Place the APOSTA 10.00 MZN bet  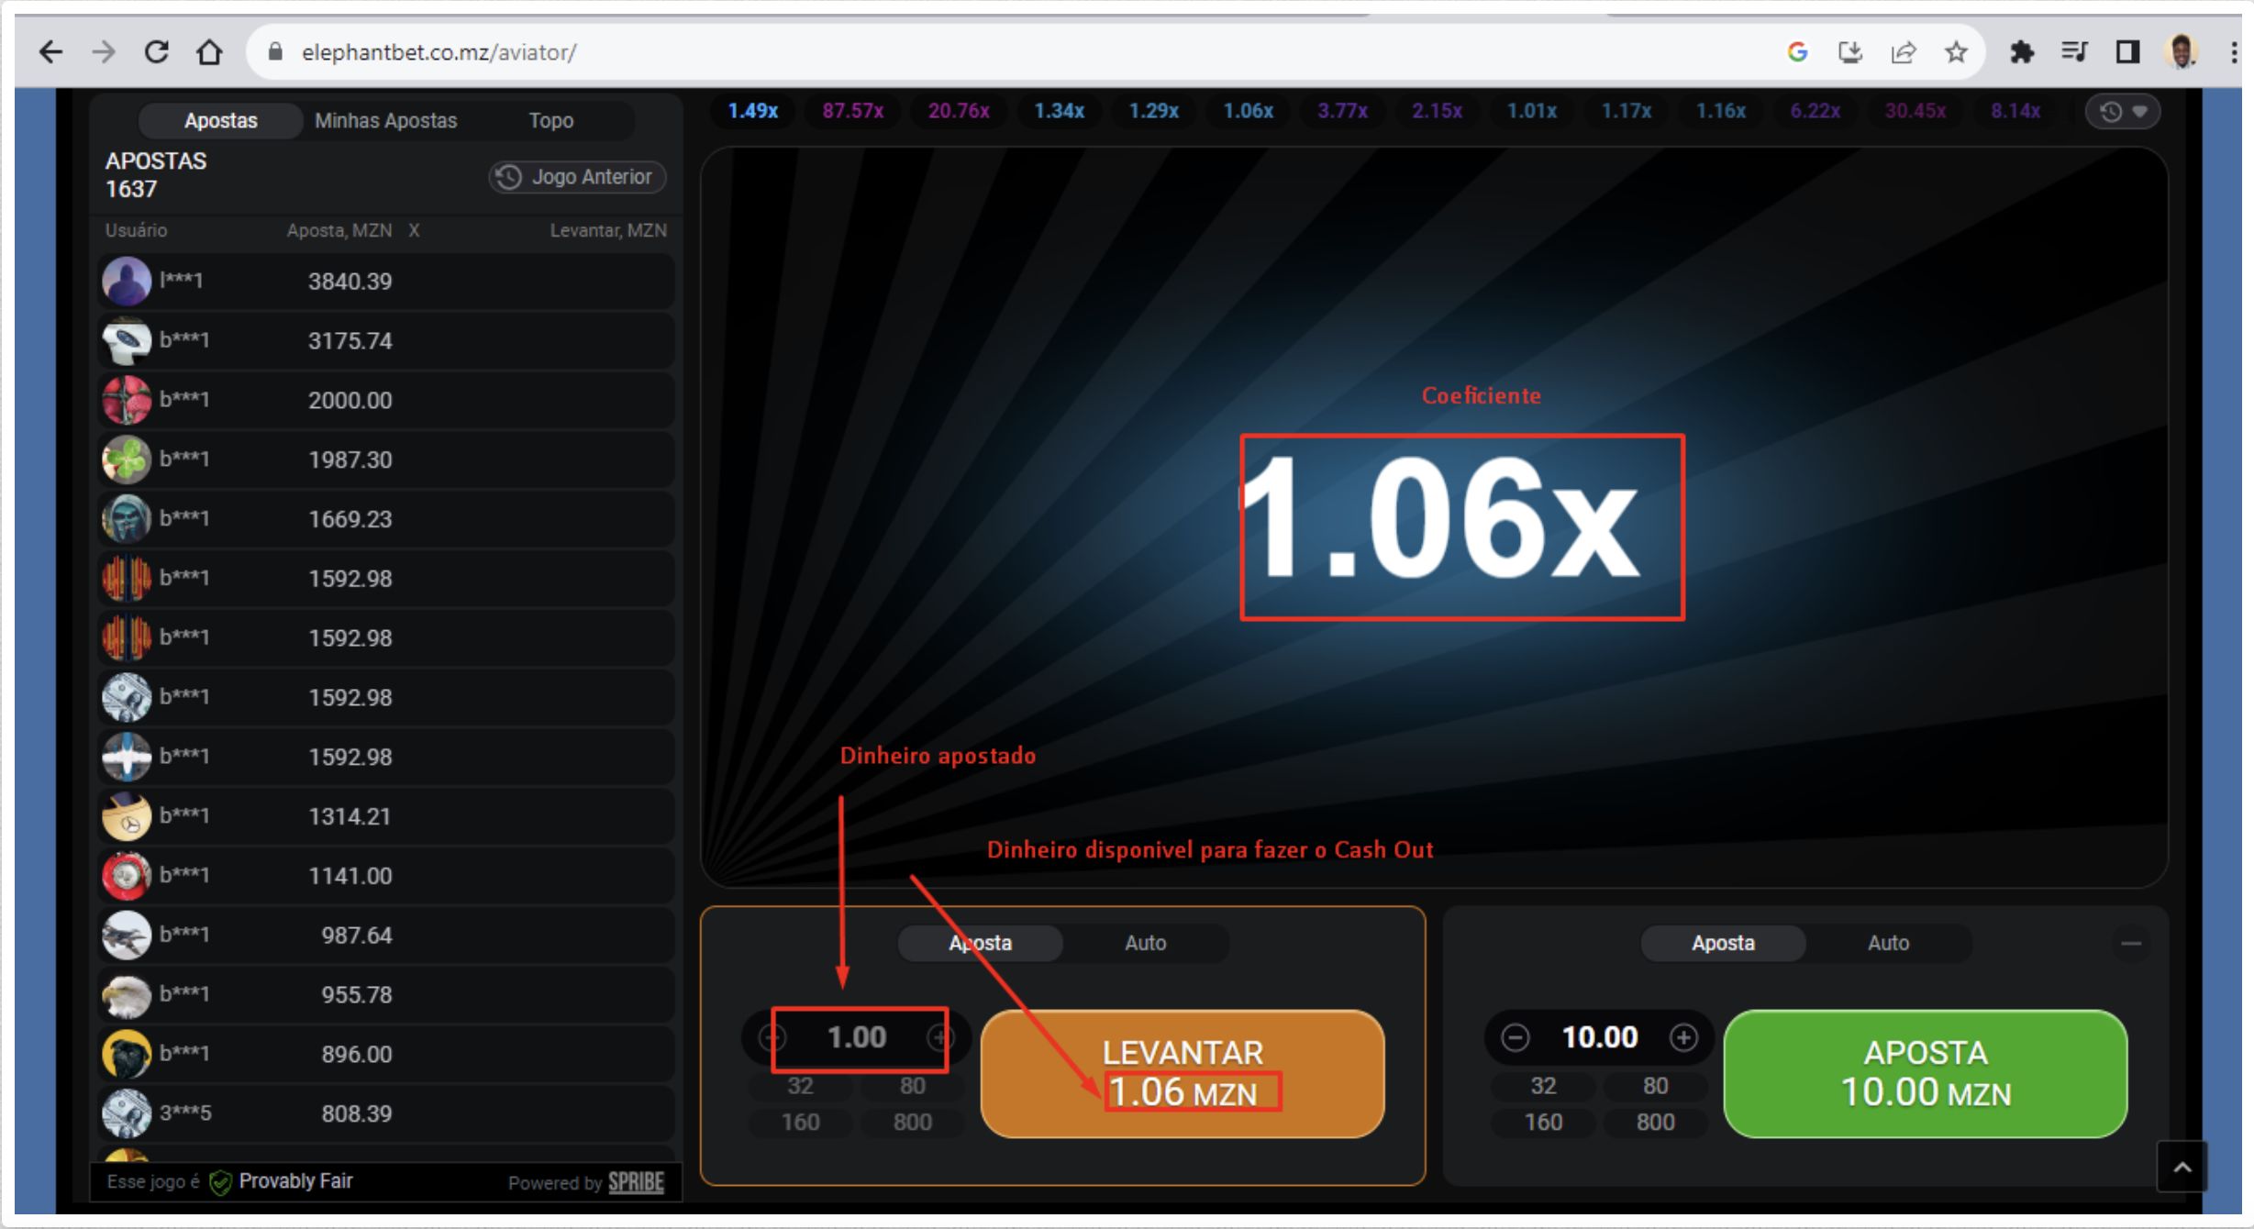(1926, 1074)
